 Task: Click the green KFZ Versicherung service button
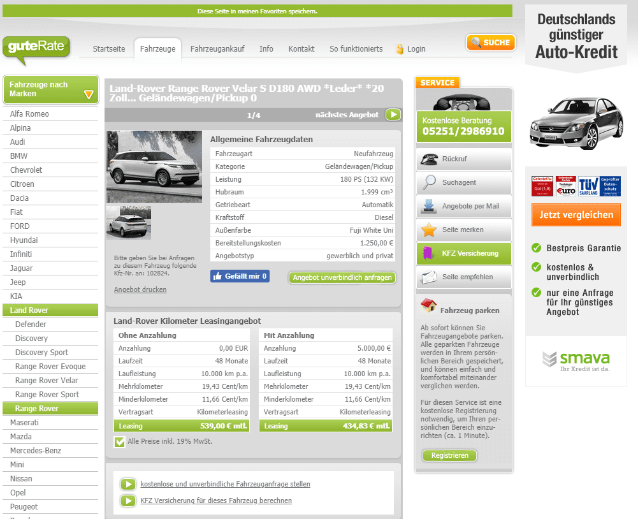point(464,253)
